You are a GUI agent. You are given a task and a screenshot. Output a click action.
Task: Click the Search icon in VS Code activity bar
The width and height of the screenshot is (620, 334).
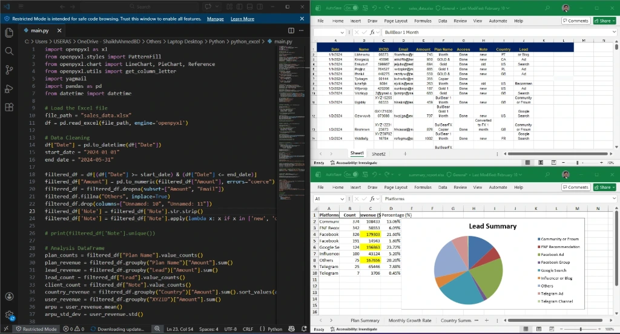pos(9,51)
